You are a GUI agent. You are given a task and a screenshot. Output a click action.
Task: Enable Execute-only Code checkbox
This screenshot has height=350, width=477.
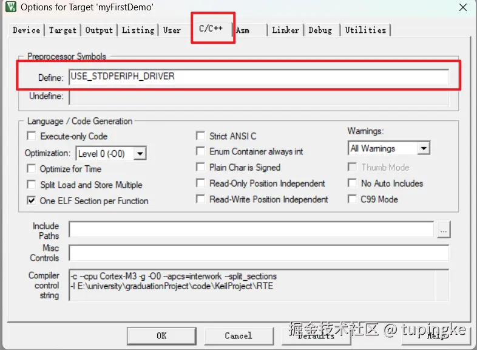tap(32, 136)
